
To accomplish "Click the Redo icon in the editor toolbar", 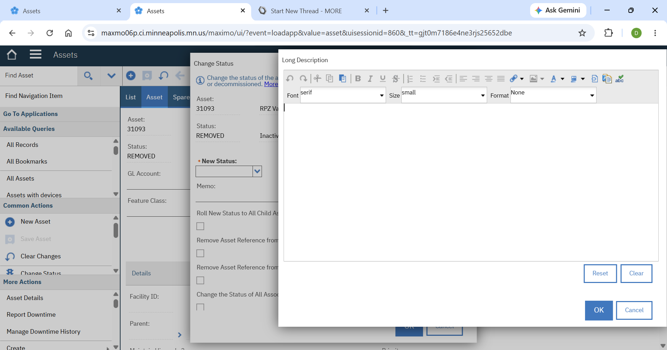I will [x=303, y=79].
